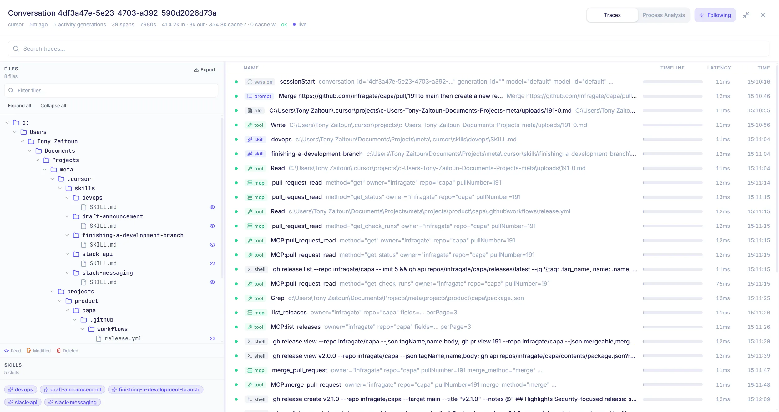The width and height of the screenshot is (779, 412).
Task: Focus the Filter files input field
Action: click(x=111, y=90)
